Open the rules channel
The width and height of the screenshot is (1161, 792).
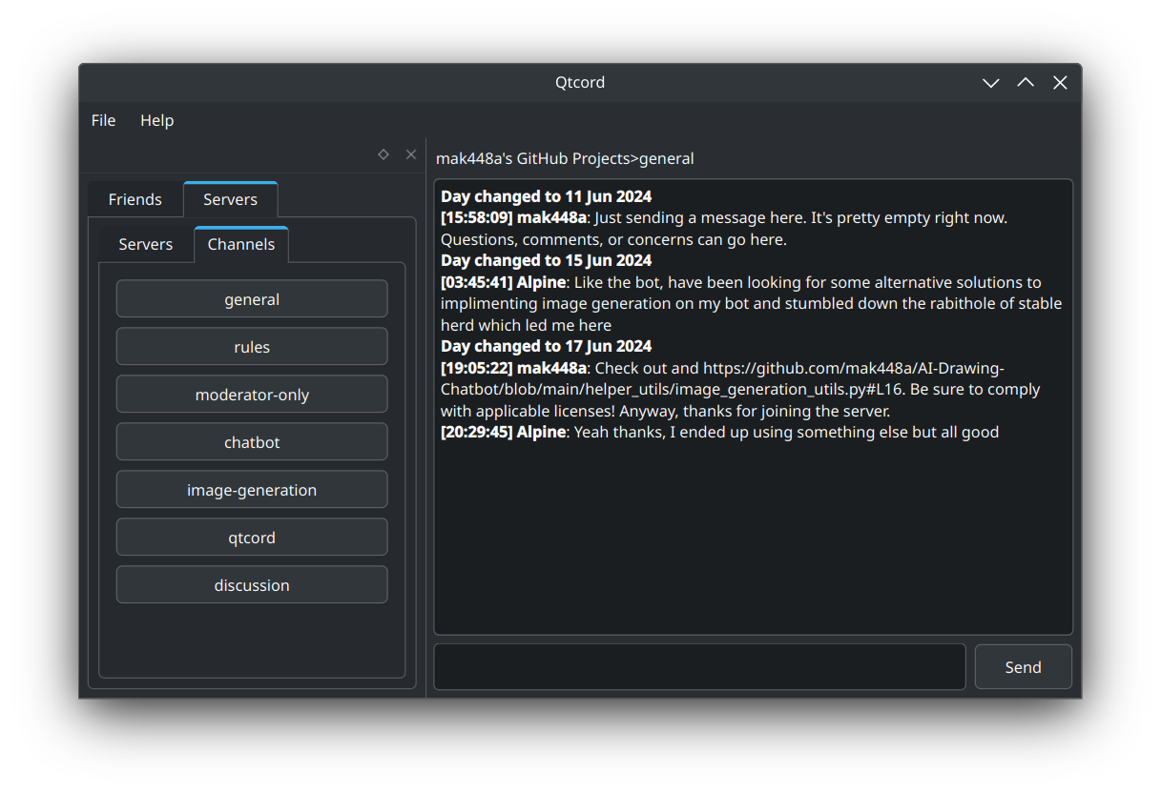pyautogui.click(x=252, y=347)
